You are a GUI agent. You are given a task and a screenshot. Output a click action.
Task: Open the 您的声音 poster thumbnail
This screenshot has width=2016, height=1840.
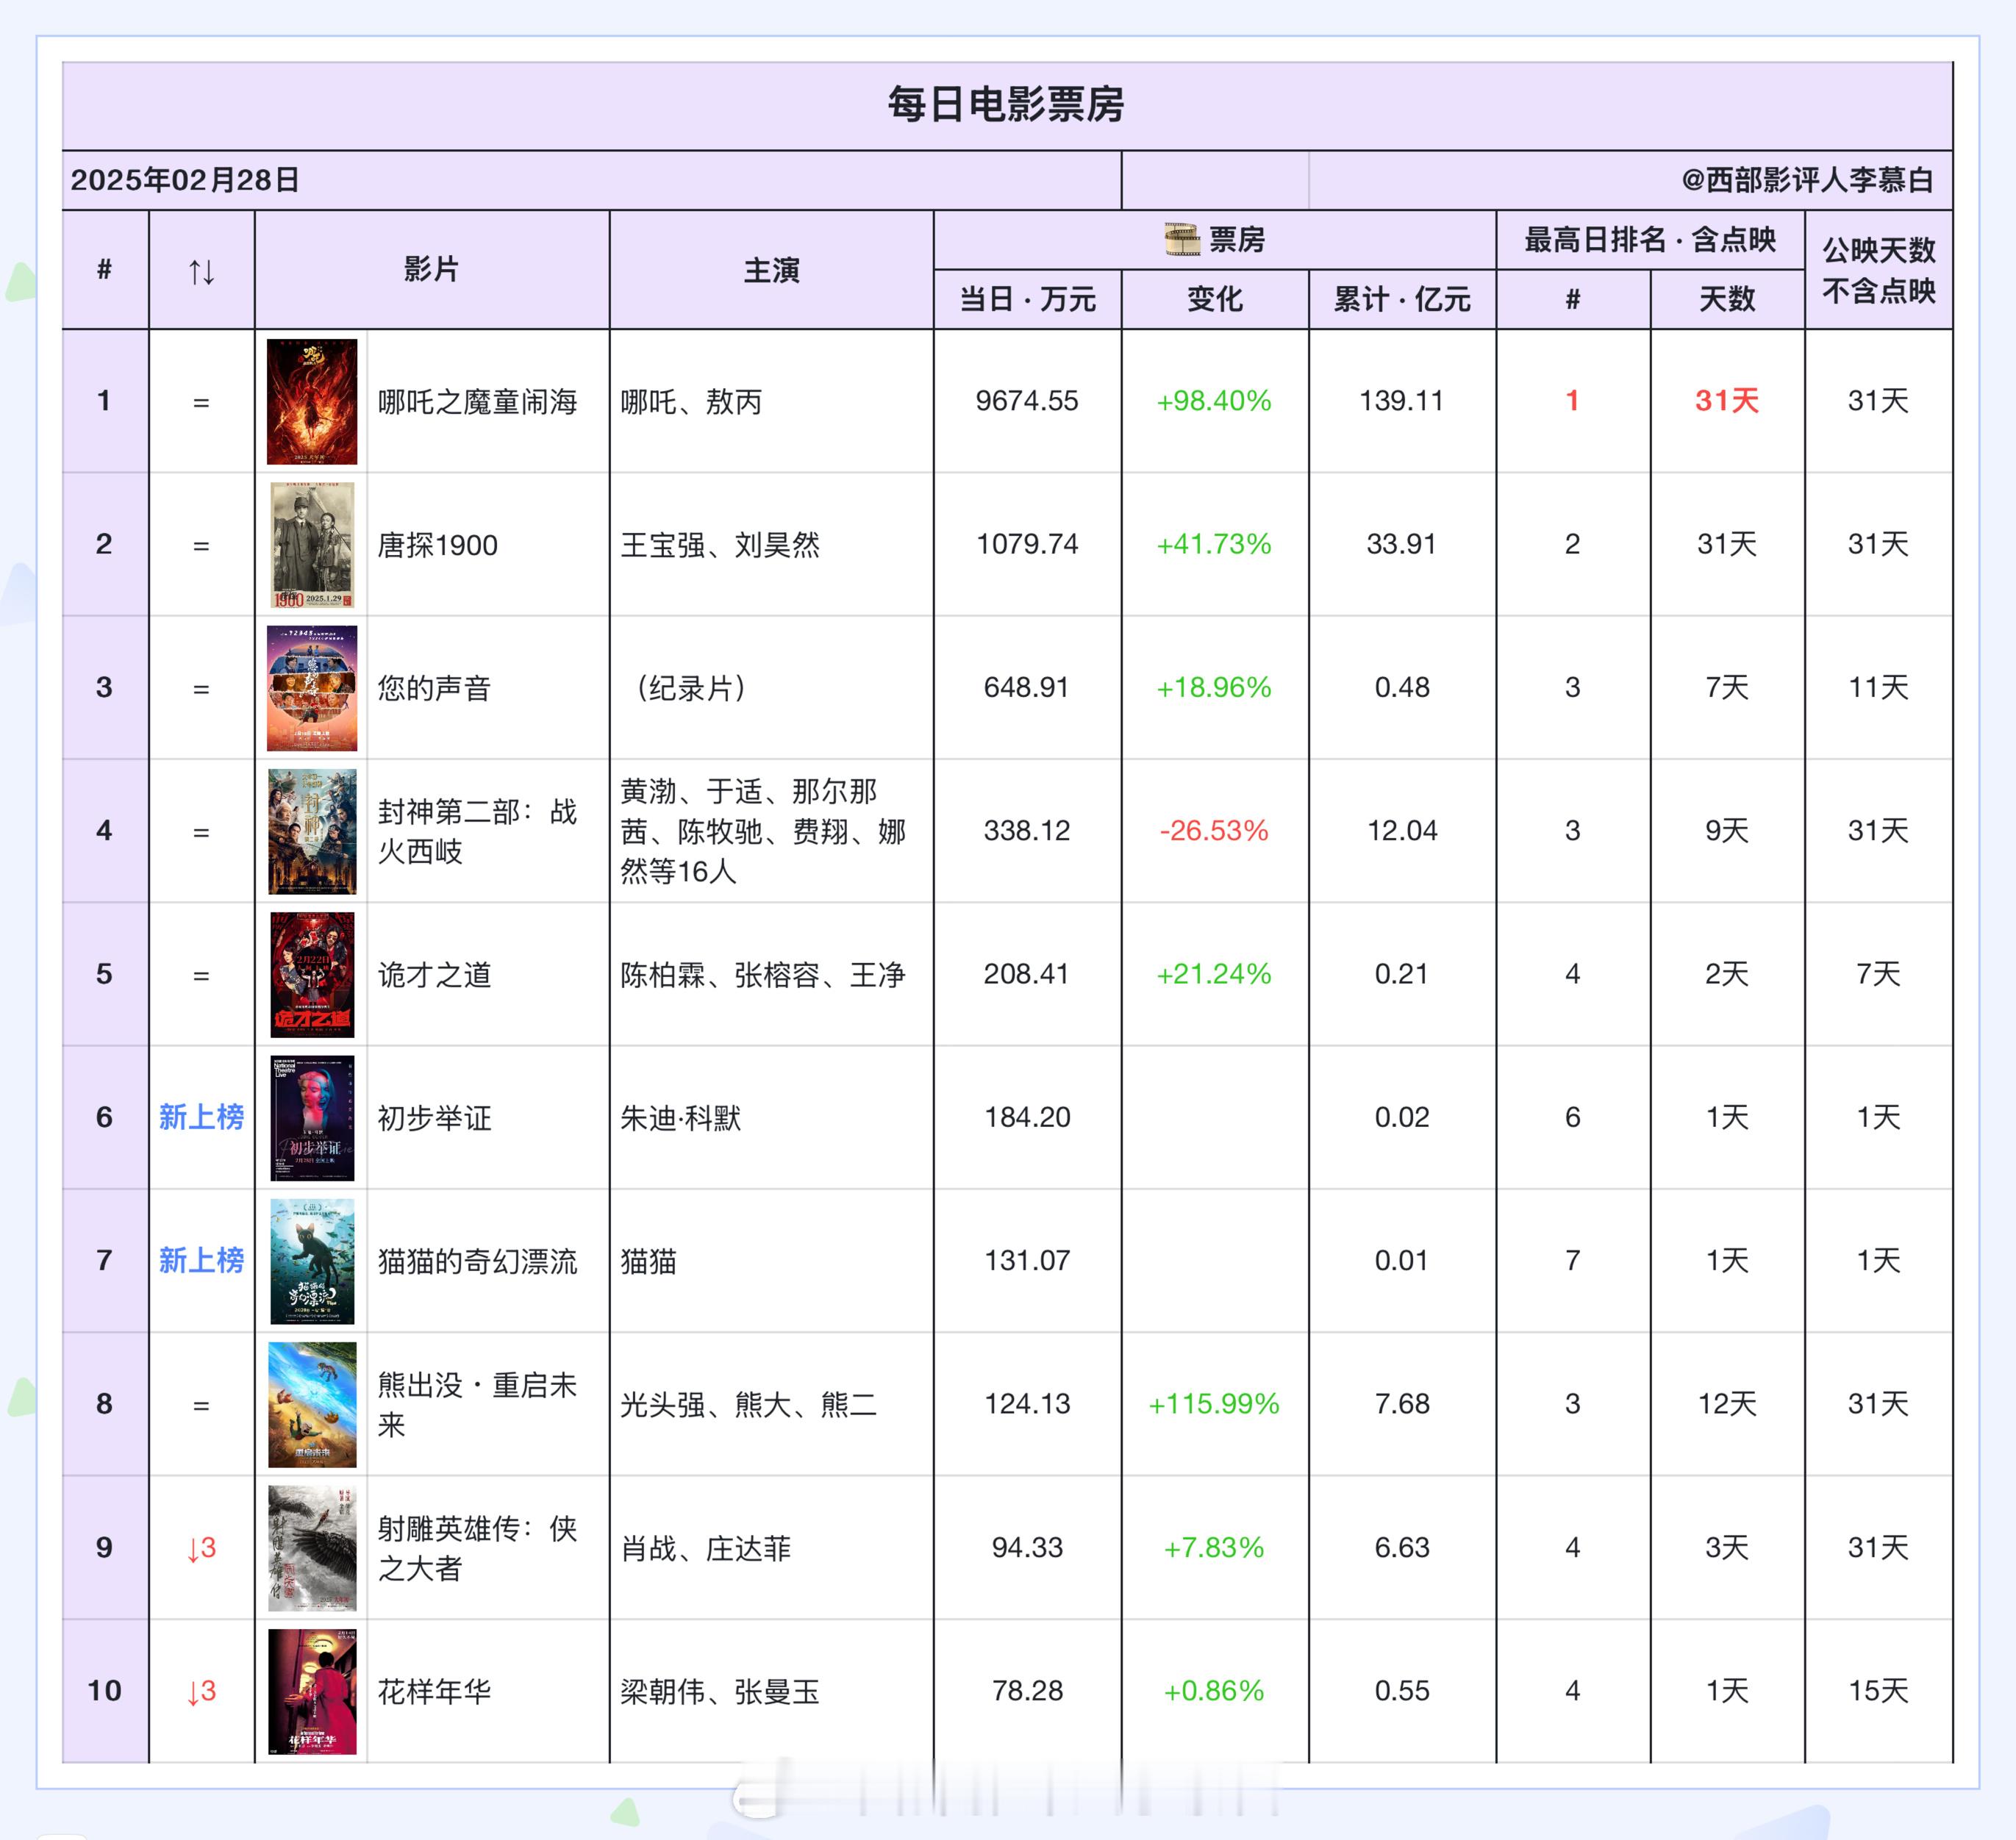(x=312, y=688)
